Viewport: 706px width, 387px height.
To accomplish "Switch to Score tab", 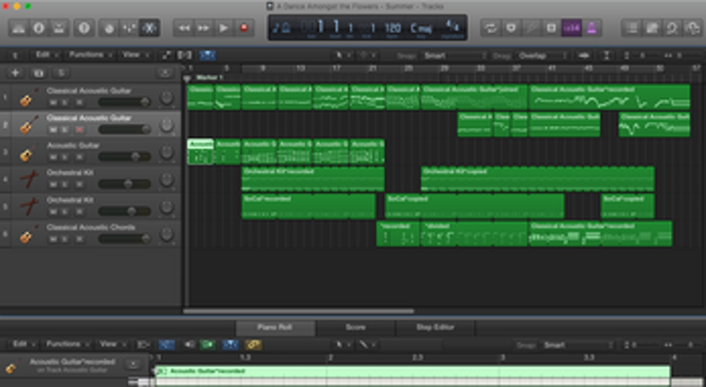I will [x=355, y=327].
